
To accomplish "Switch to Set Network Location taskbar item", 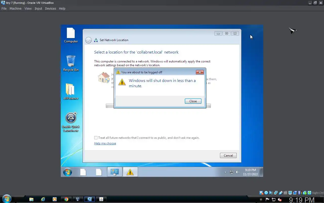I will pos(114,172).
